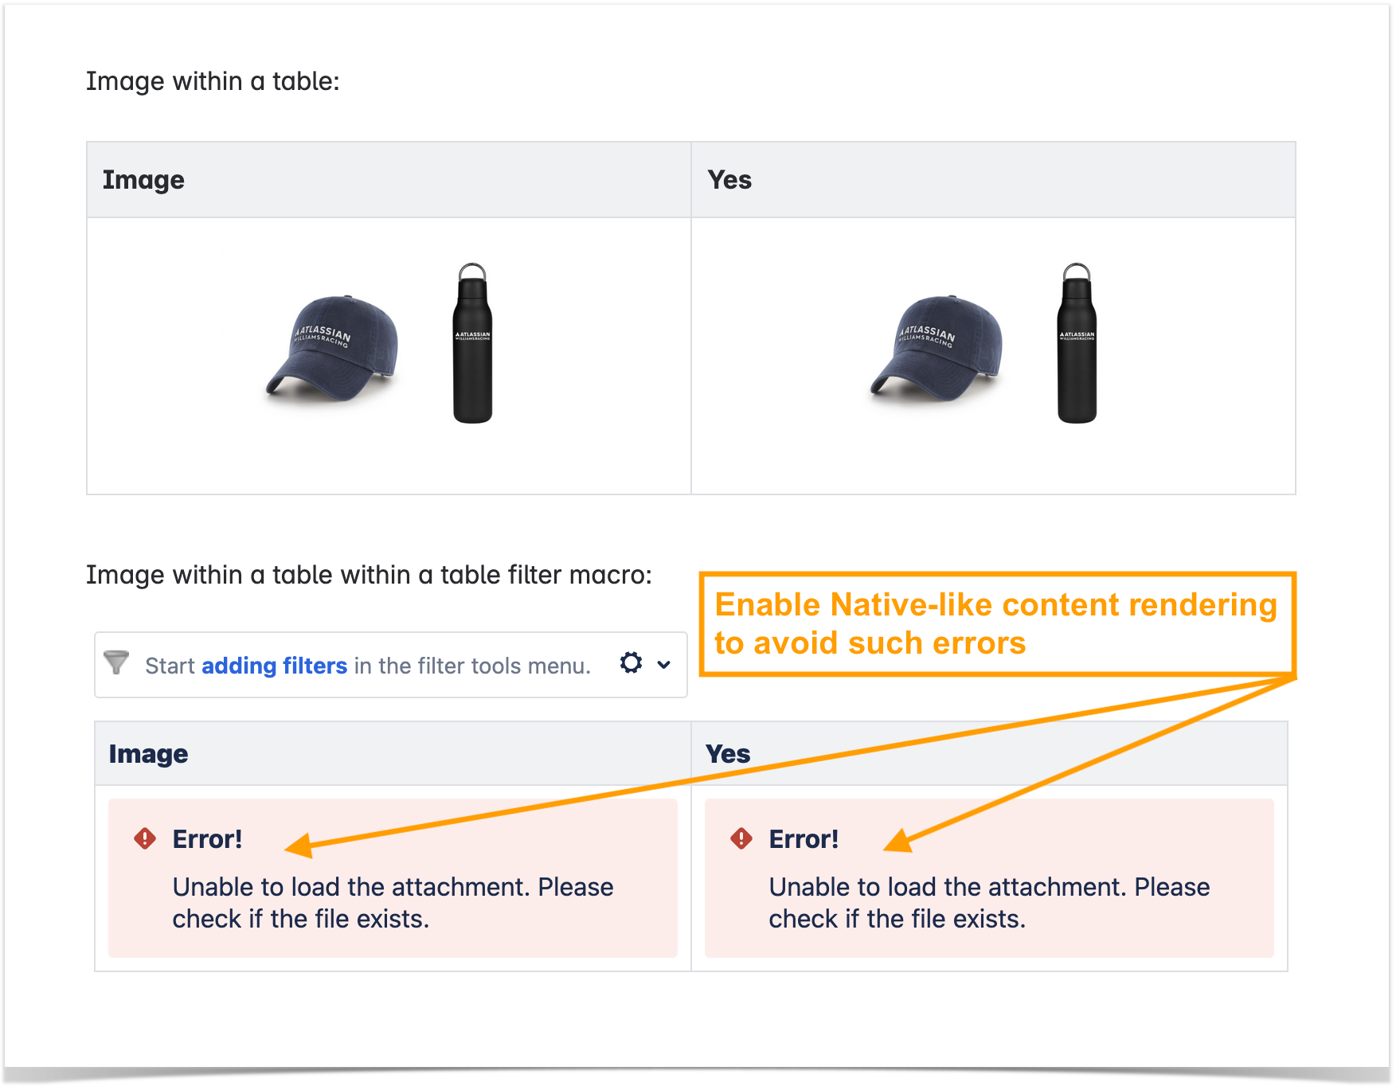The height and width of the screenshot is (1090, 1400).
Task: Expand the chevron next to the gear
Action: point(663,664)
